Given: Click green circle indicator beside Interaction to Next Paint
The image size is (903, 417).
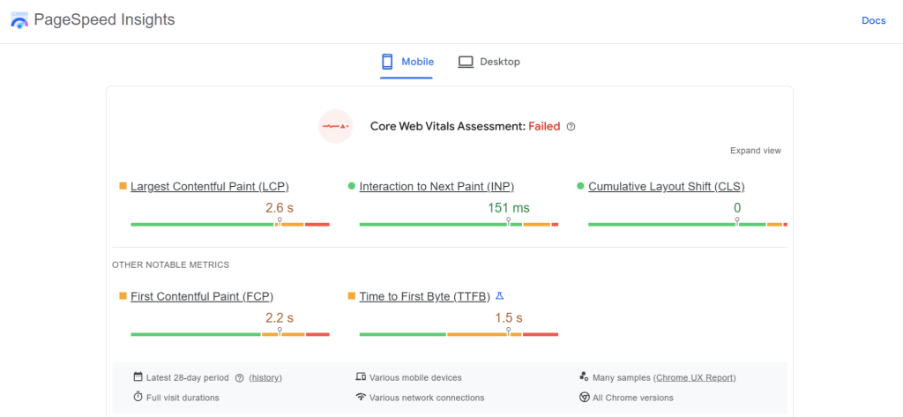Looking at the screenshot, I should coord(351,186).
